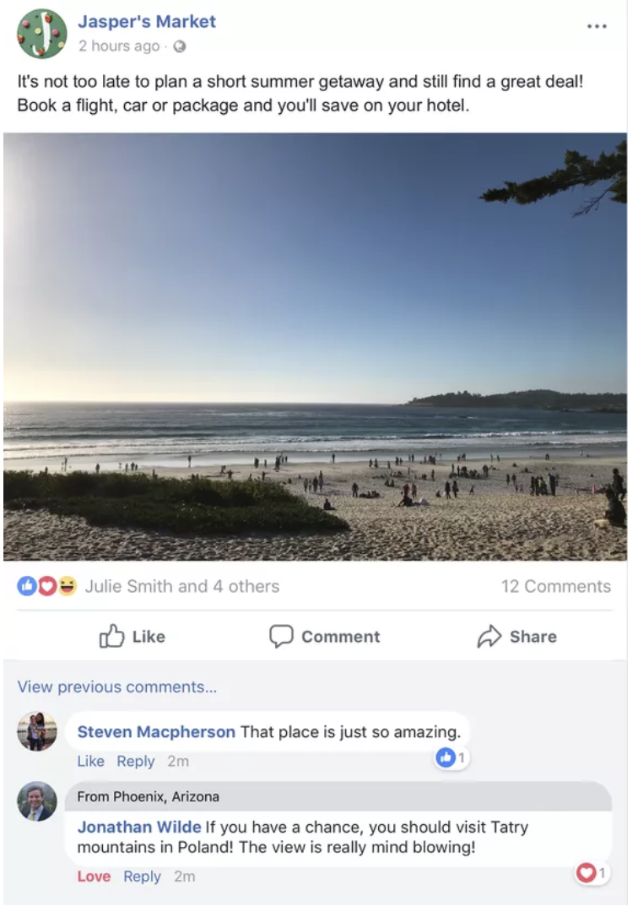The width and height of the screenshot is (638, 912).
Task: Click Steven Macpherson's avatar photo
Action: tap(37, 731)
